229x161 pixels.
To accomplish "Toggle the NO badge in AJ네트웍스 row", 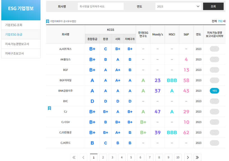I will (214, 49).
